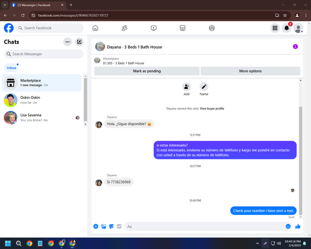Image resolution: width=311 pixels, height=249 pixels.
Task: Click the Search Facebook field
Action: tap(50, 28)
